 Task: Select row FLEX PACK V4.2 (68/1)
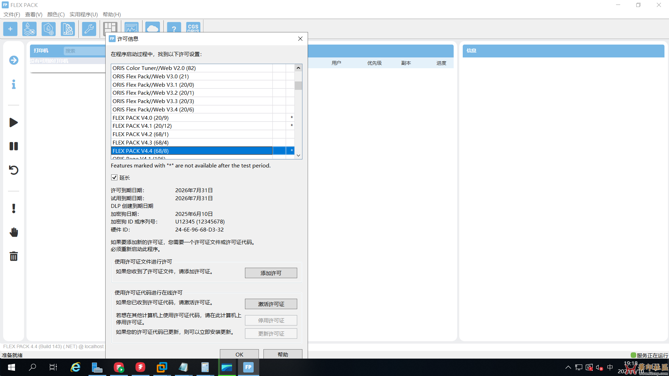tap(203, 134)
